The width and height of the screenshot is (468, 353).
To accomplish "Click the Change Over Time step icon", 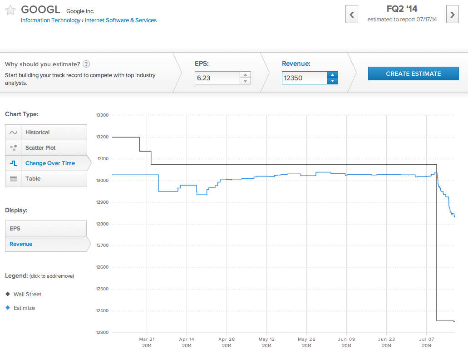I will [14, 163].
